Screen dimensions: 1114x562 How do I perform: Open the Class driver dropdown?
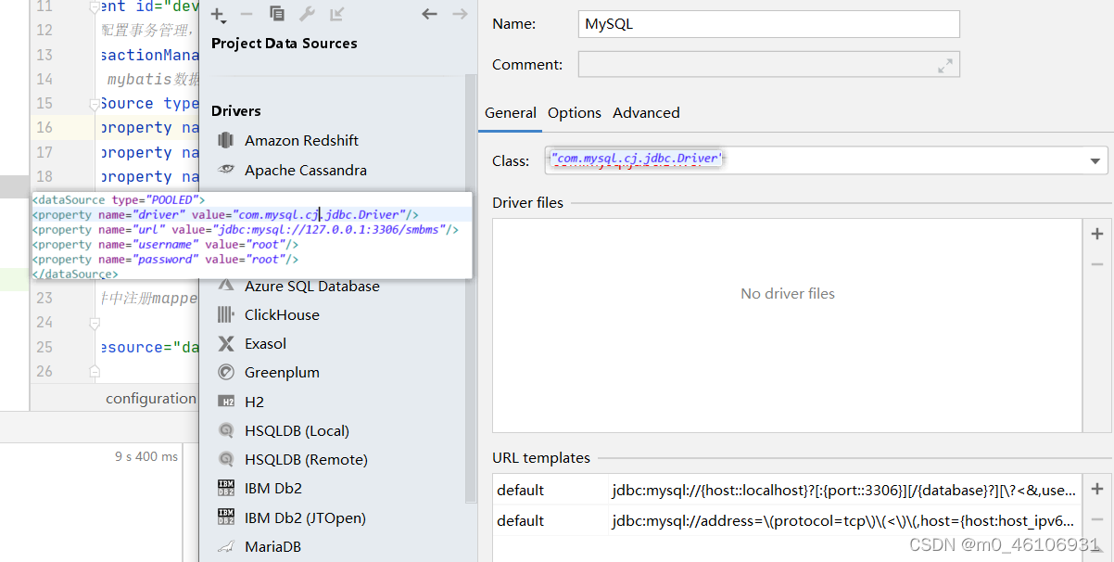pyautogui.click(x=1095, y=159)
